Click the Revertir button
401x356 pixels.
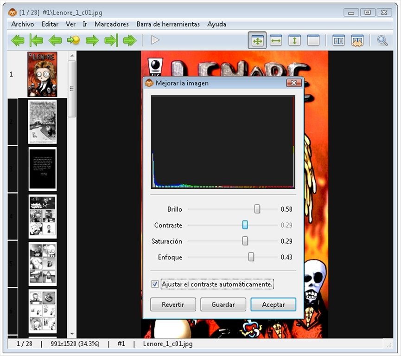pos(173,304)
